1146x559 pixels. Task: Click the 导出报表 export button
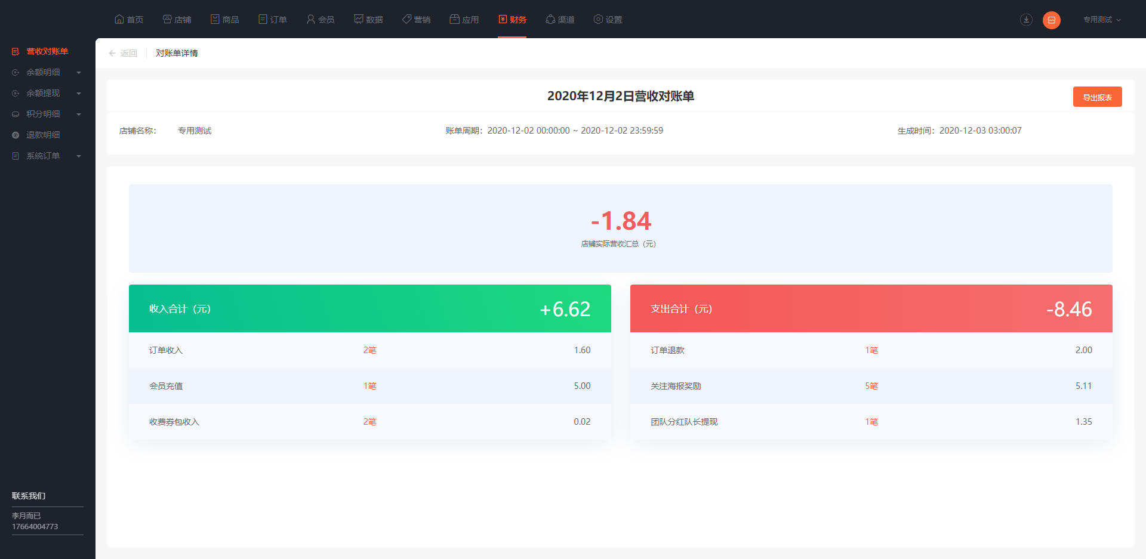coord(1097,97)
